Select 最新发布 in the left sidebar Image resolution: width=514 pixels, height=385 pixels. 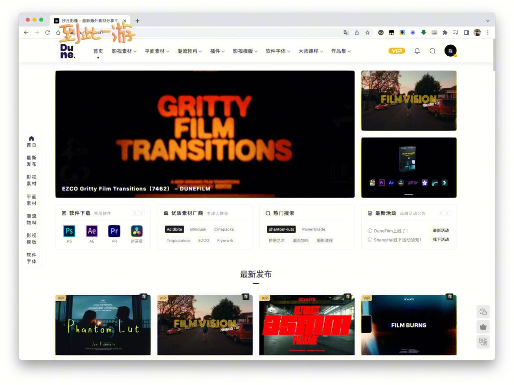[31, 161]
